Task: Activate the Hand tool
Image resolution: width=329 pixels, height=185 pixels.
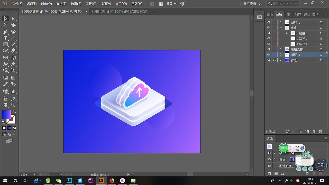Action: (x=5, y=105)
